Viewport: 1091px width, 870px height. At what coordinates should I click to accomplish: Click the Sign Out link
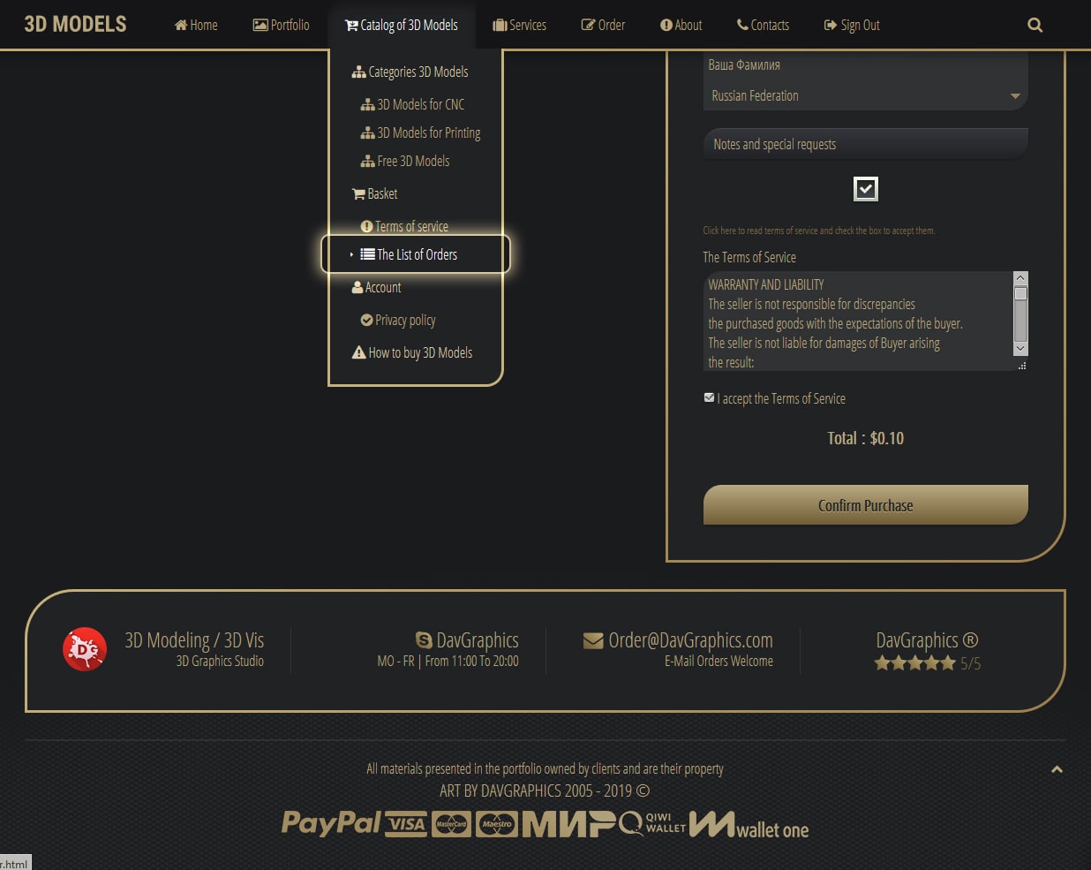coord(852,26)
